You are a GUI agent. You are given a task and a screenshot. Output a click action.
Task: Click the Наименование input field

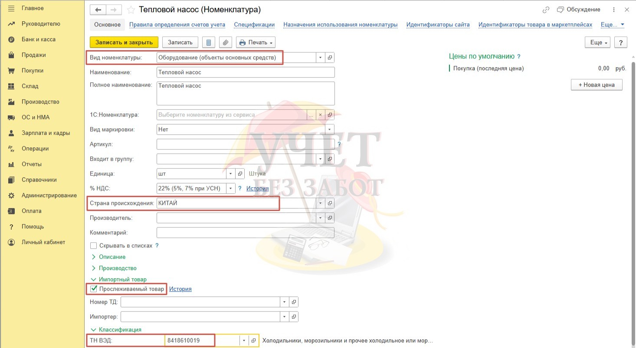(x=246, y=72)
